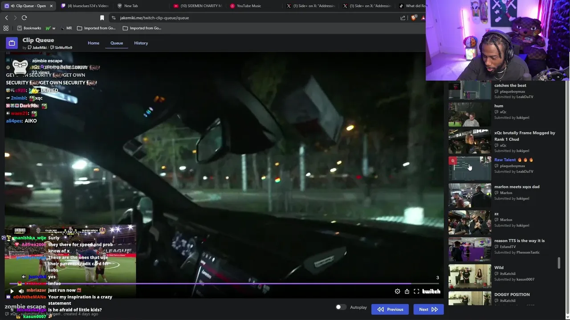Switch to SIDEMEN CHARITY YouTube tab

[x=197, y=6]
